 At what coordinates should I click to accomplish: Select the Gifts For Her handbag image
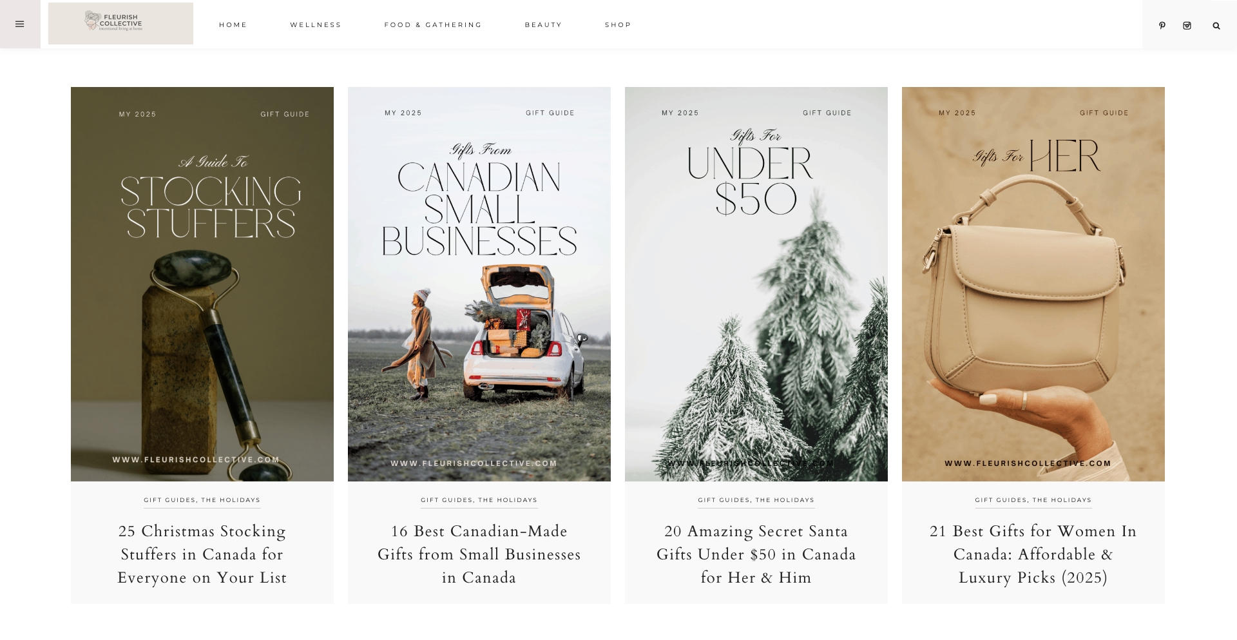[1033, 284]
